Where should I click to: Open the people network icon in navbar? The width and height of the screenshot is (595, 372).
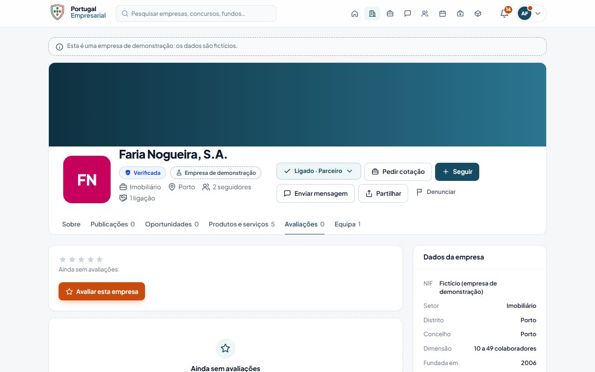(425, 13)
